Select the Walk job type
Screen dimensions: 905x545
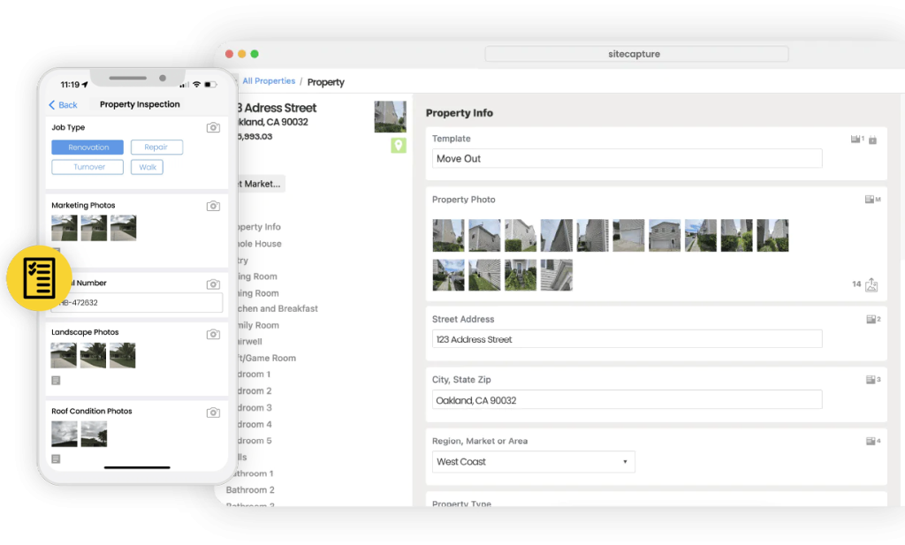tap(148, 167)
